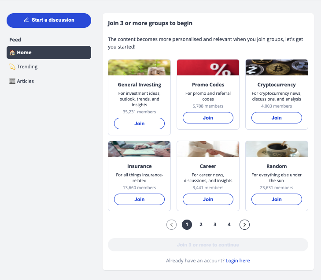Click the Home house icon
The height and width of the screenshot is (280, 321).
click(12, 52)
